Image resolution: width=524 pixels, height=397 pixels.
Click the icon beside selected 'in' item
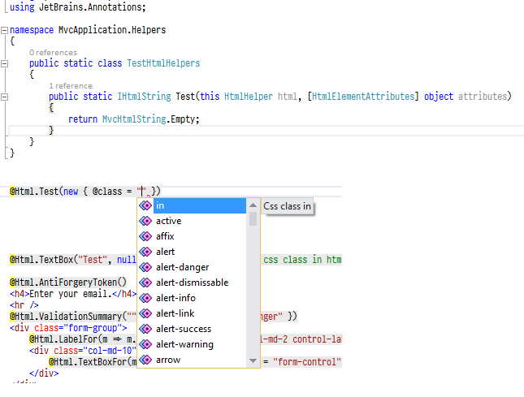[x=145, y=205]
